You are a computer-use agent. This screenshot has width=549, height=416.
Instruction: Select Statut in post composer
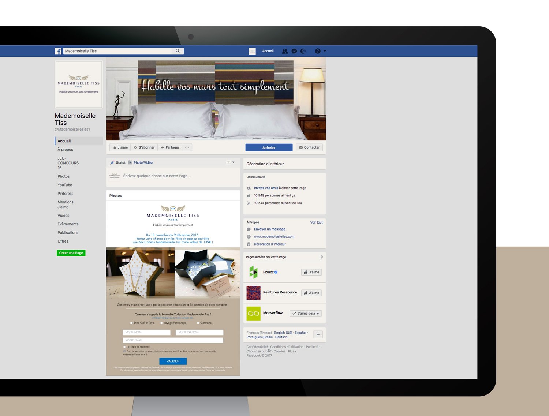click(118, 163)
